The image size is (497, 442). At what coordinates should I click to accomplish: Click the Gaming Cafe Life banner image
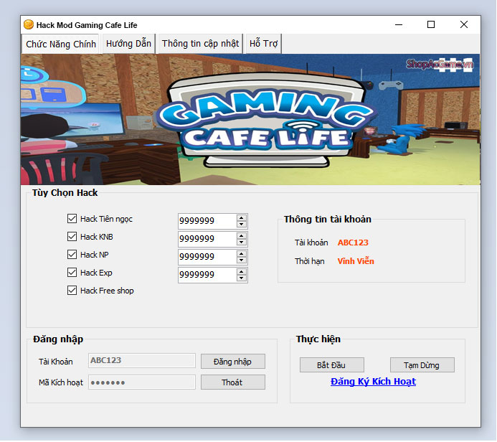pos(250,120)
